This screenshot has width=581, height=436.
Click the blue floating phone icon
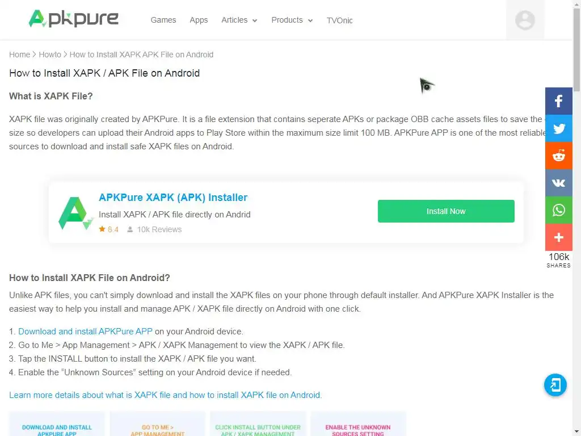tap(555, 385)
